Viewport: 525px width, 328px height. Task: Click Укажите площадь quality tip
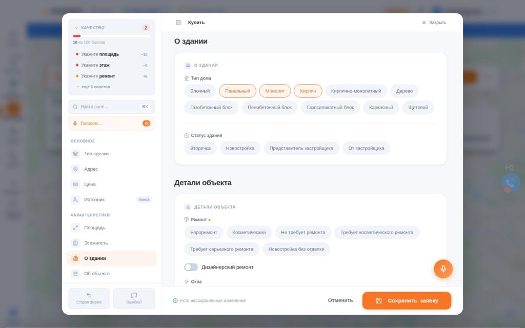(x=111, y=54)
